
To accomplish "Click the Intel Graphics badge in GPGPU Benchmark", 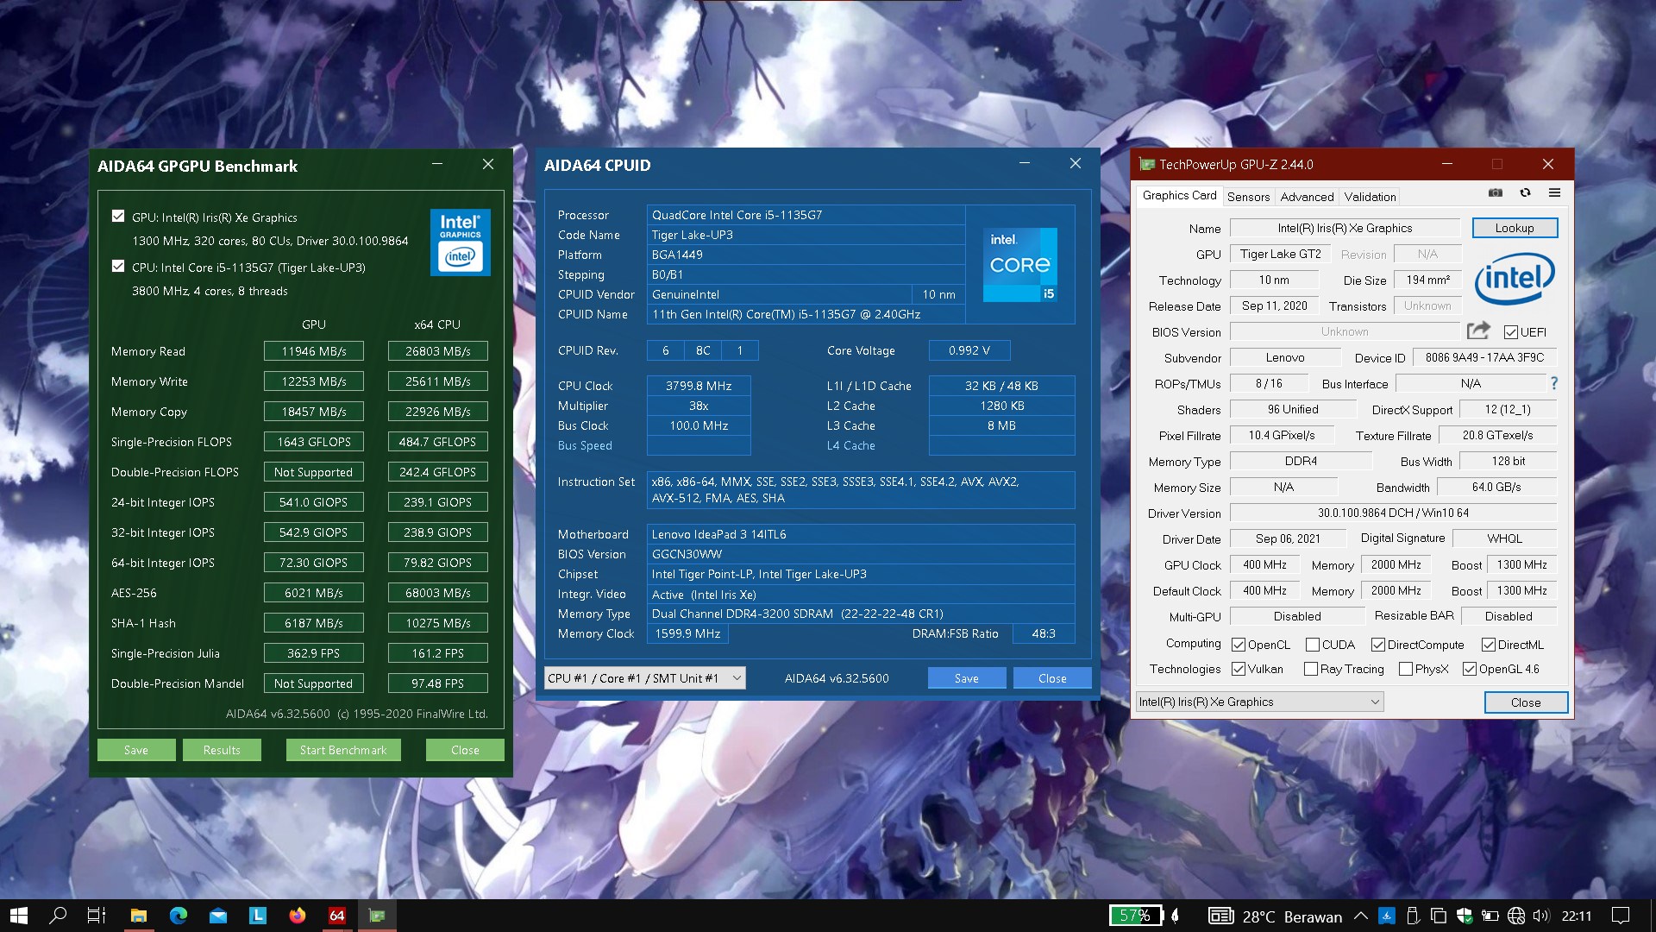I will [461, 242].
